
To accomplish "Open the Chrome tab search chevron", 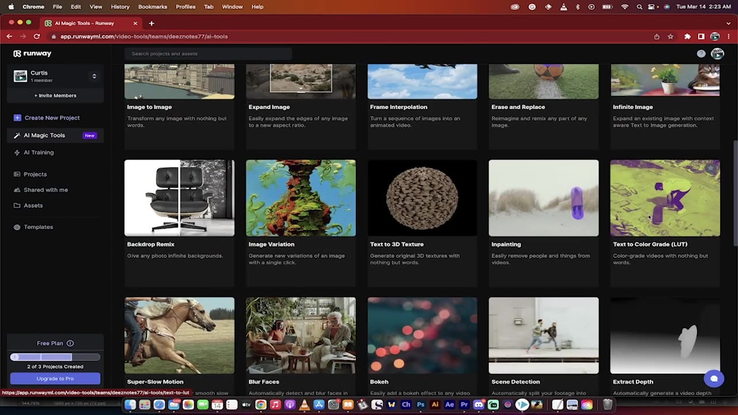I will (x=728, y=23).
